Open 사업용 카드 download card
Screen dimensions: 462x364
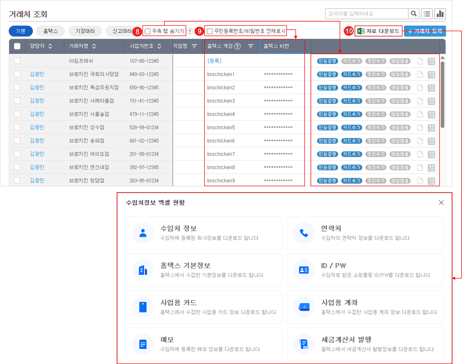[204, 307]
